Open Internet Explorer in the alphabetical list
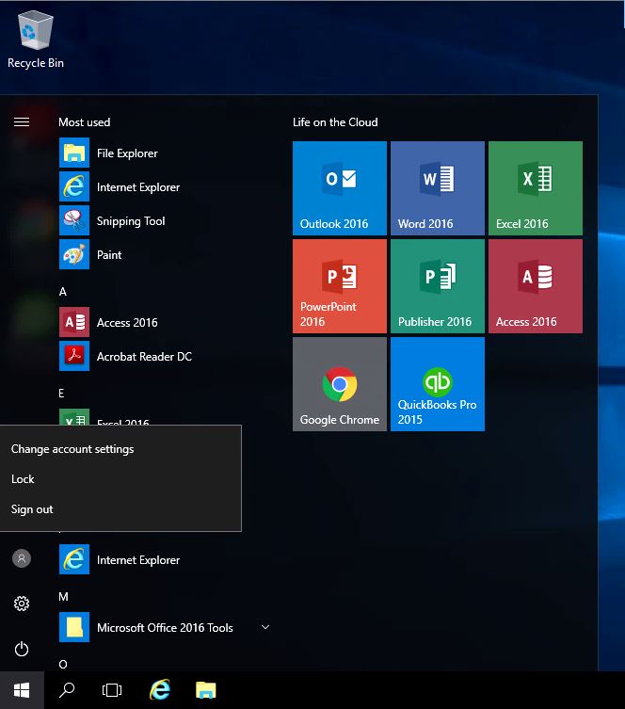 (165, 560)
